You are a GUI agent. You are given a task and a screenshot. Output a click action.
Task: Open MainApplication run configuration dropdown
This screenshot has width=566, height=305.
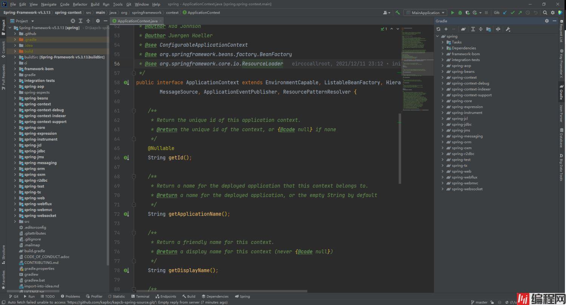click(425, 12)
